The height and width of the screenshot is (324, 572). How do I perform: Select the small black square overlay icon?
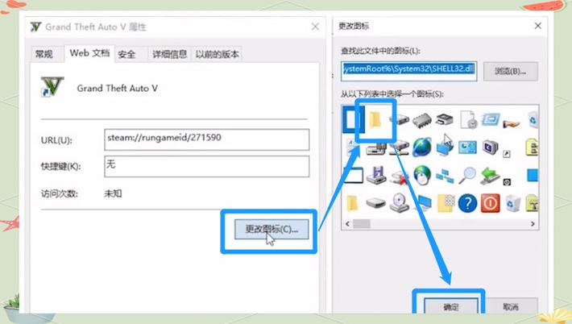tap(507, 181)
